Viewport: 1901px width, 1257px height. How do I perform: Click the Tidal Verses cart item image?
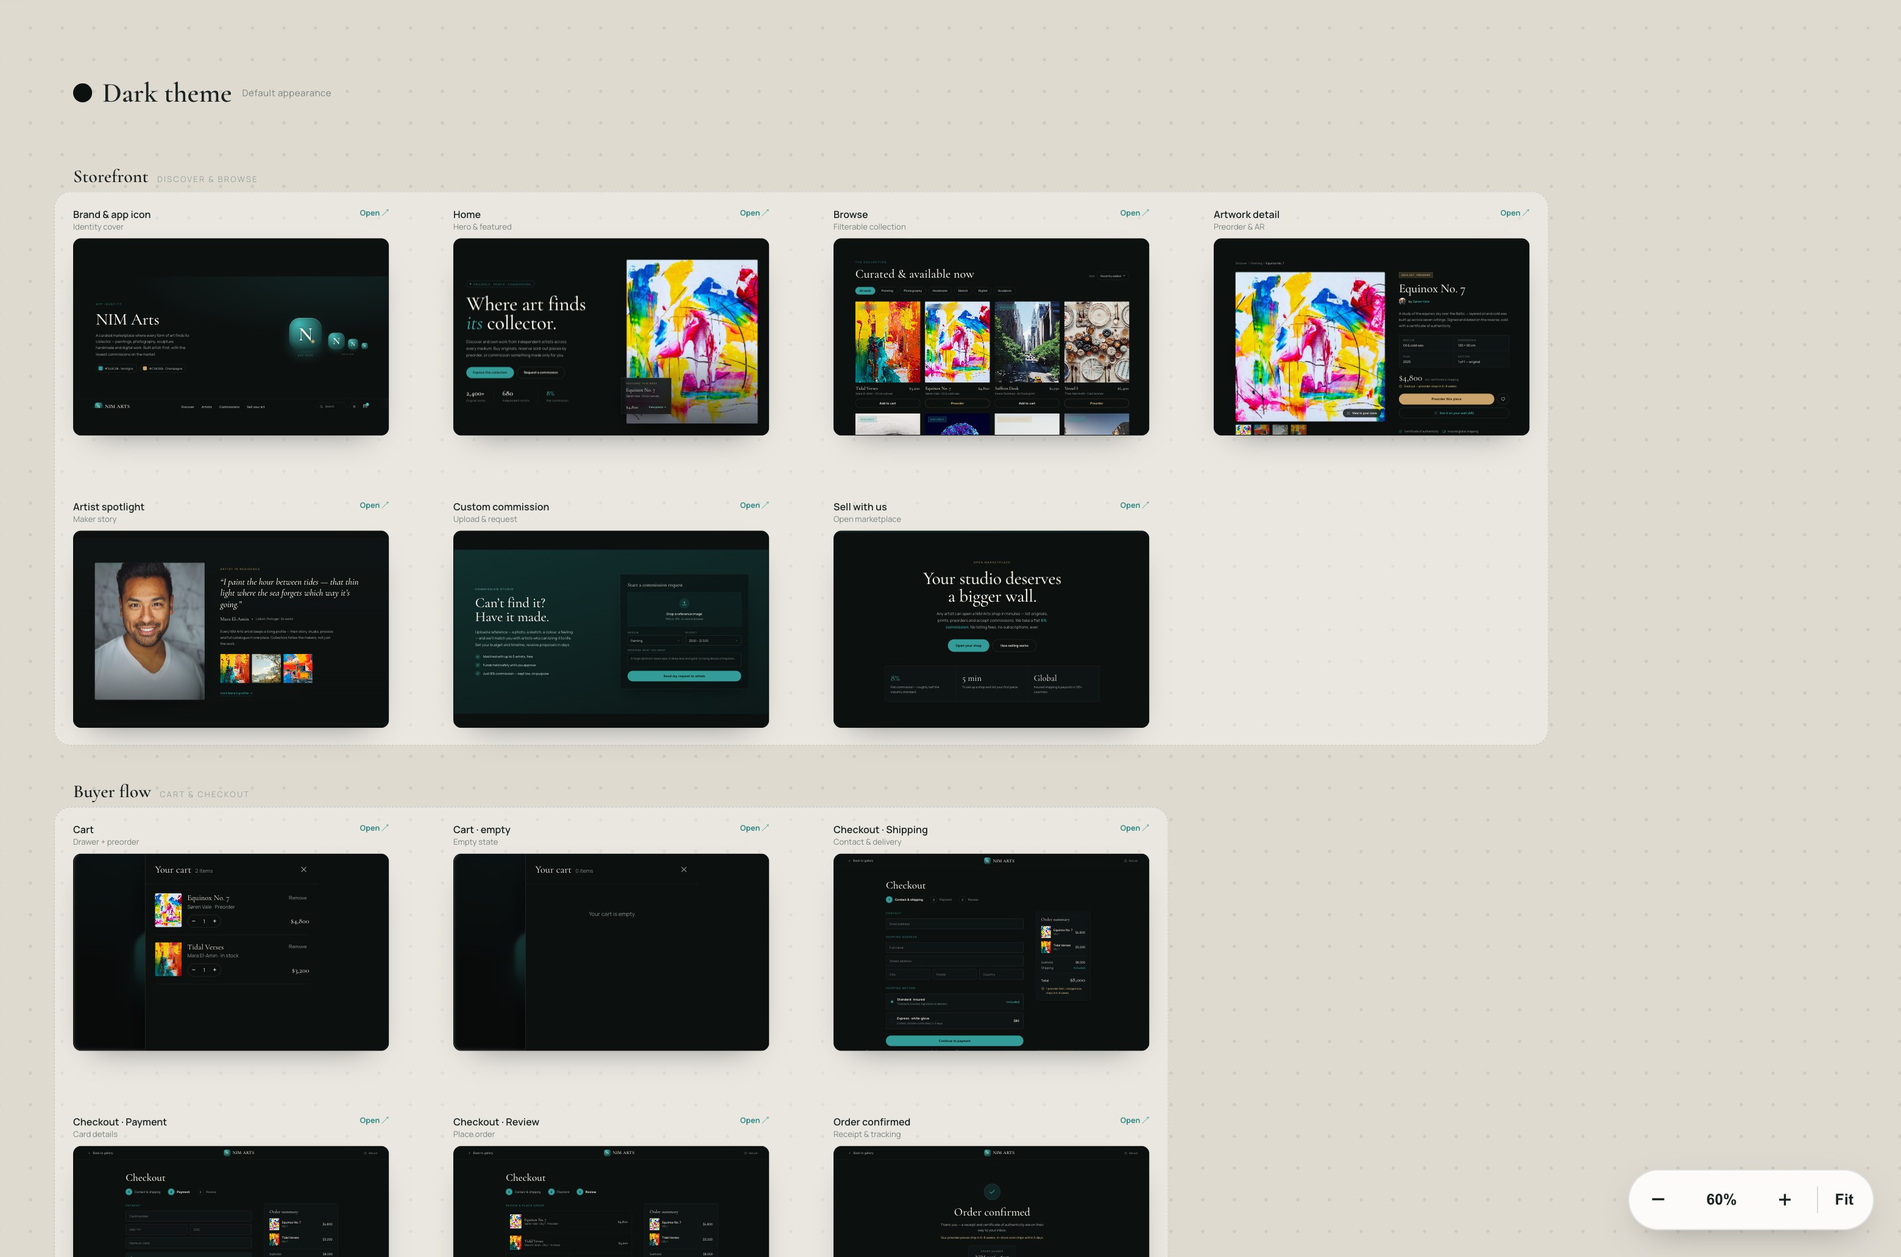168,959
